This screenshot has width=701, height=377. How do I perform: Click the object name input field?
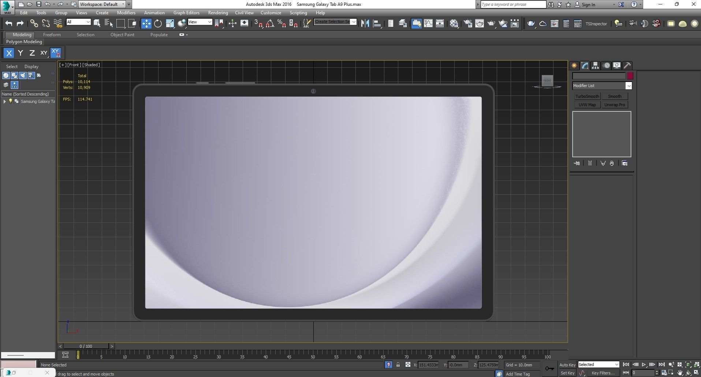click(x=599, y=76)
